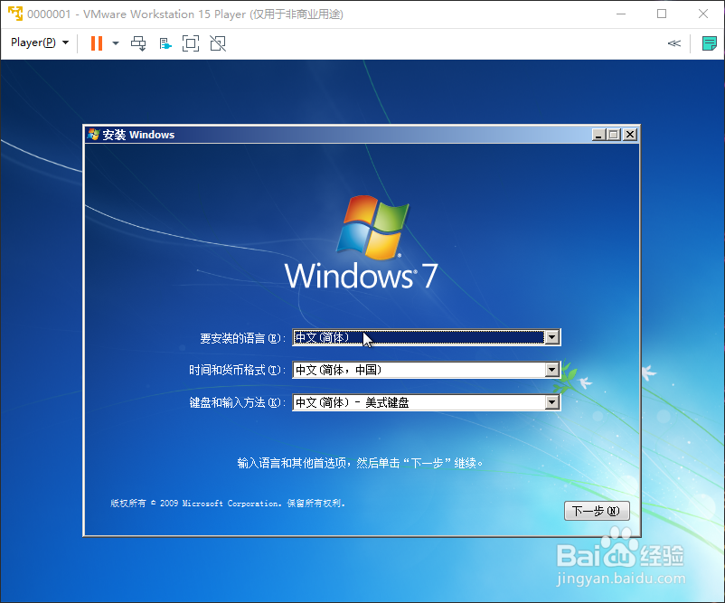The image size is (725, 603).
Task: Open language to install dropdown arrow
Action: pyautogui.click(x=552, y=337)
